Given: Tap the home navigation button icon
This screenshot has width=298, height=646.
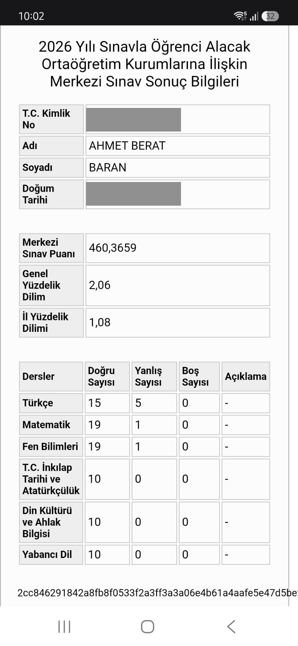Looking at the screenshot, I should (148, 626).
